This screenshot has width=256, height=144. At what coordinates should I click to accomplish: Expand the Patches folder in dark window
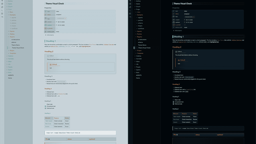(136, 34)
